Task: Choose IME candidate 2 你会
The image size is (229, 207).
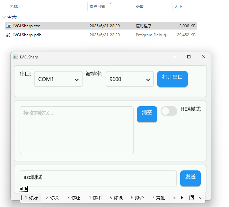Action: pyautogui.click(x=53, y=198)
